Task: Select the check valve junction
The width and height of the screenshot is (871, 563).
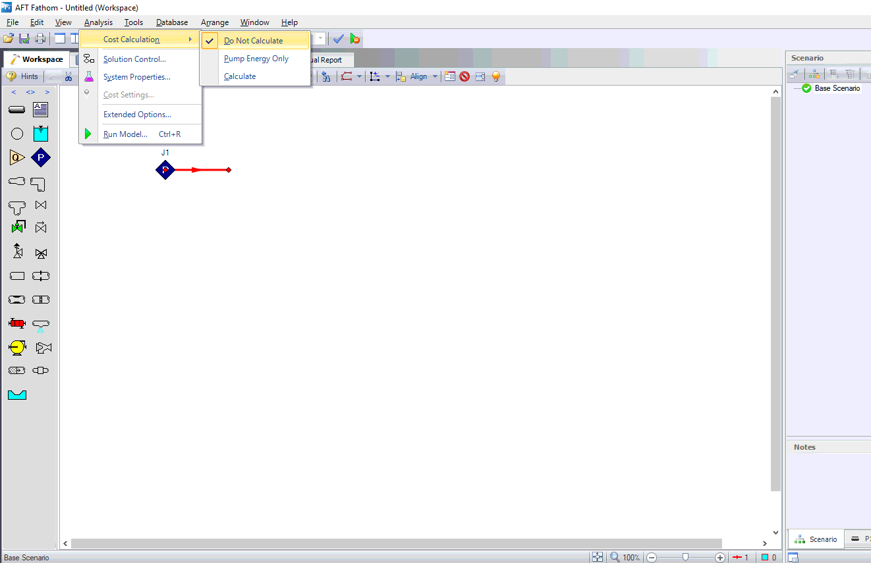Action: pos(41,227)
